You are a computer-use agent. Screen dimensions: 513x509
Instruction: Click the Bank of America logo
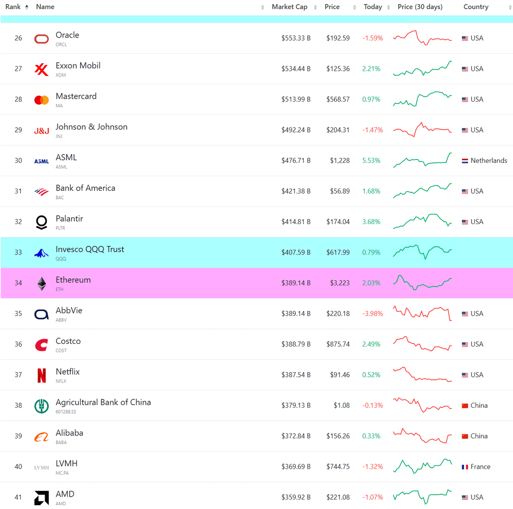coord(42,192)
